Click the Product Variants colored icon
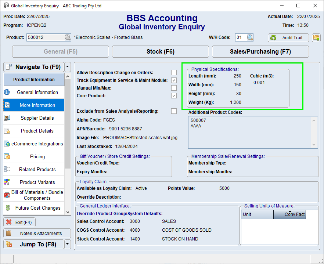The height and width of the screenshot is (264, 324). pyautogui.click(x=7, y=182)
